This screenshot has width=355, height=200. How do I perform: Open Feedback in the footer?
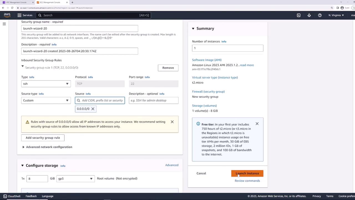click(31, 196)
